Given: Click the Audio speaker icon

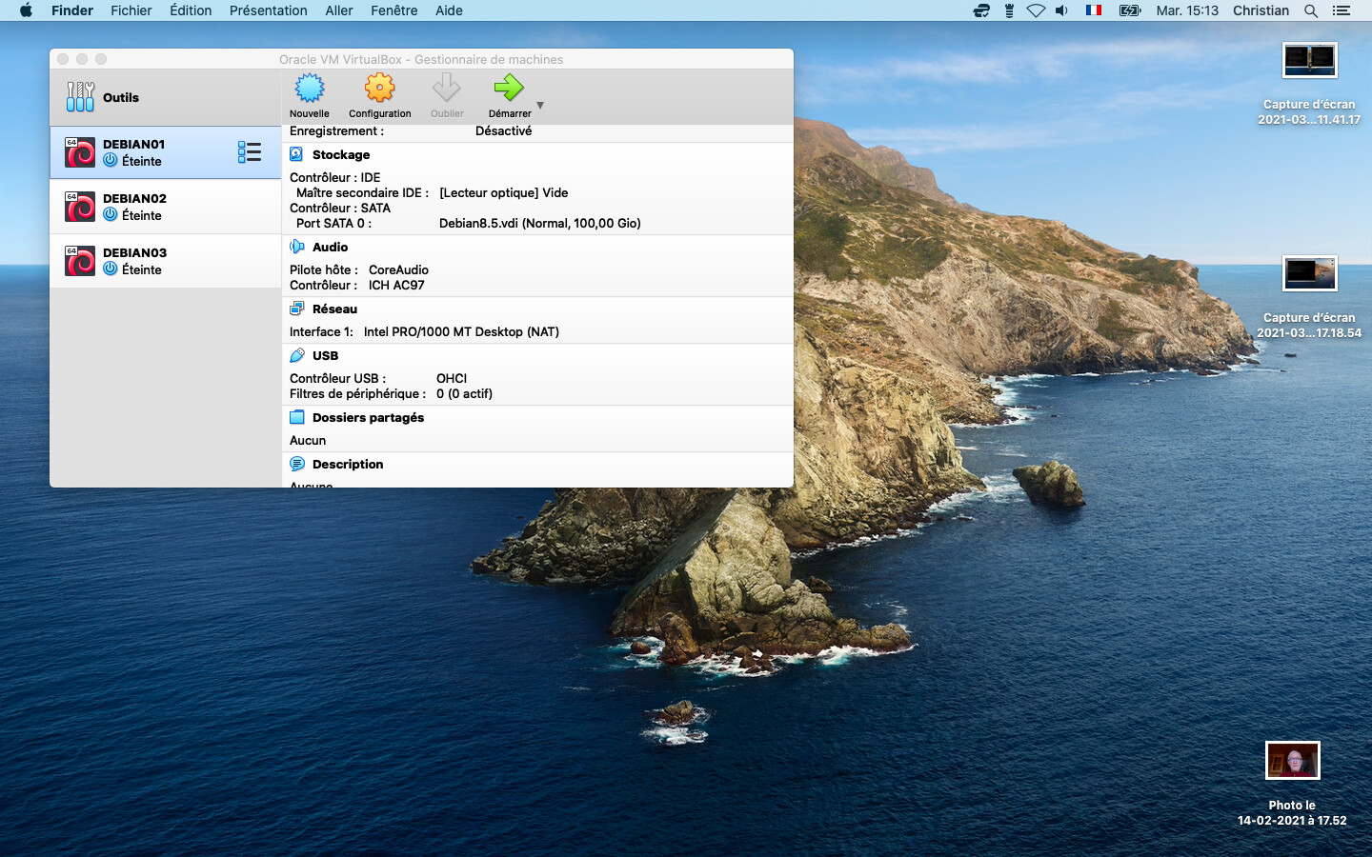Looking at the screenshot, I should pyautogui.click(x=296, y=247).
